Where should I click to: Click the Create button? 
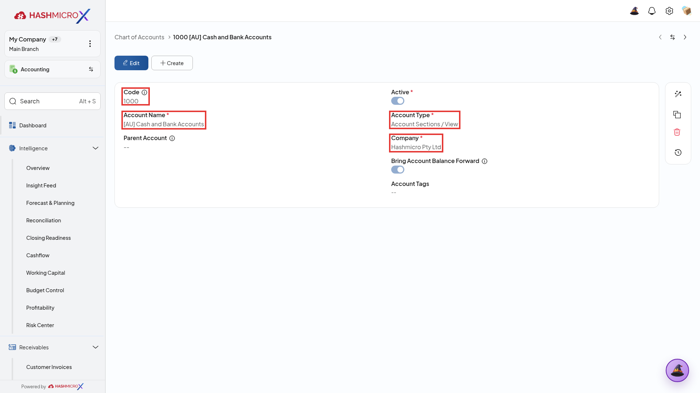click(x=172, y=63)
